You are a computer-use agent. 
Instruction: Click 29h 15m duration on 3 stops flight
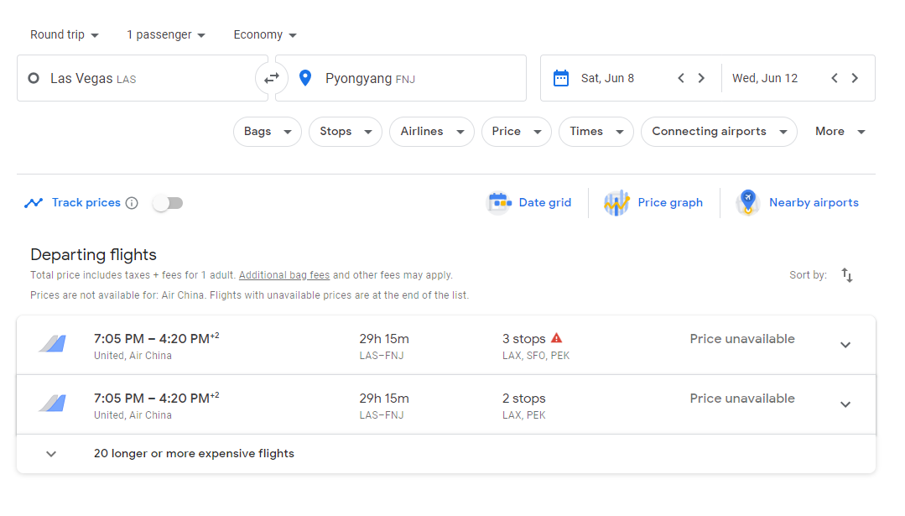[x=384, y=339]
